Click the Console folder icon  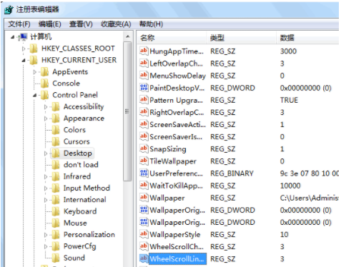tap(44, 84)
